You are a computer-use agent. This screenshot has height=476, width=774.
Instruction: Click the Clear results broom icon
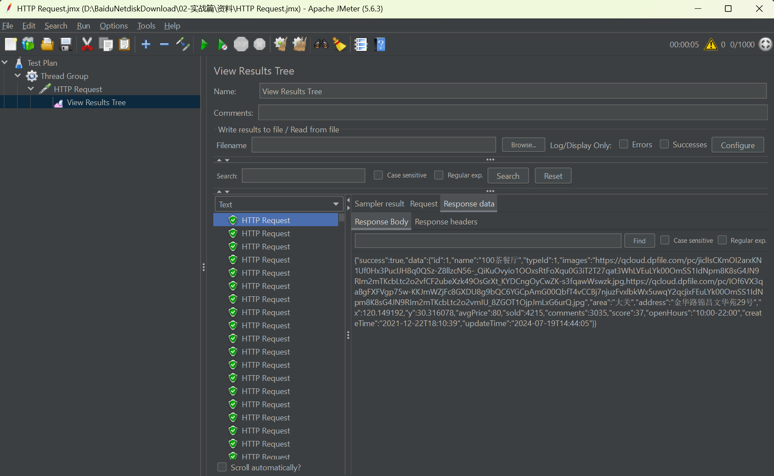pos(281,44)
